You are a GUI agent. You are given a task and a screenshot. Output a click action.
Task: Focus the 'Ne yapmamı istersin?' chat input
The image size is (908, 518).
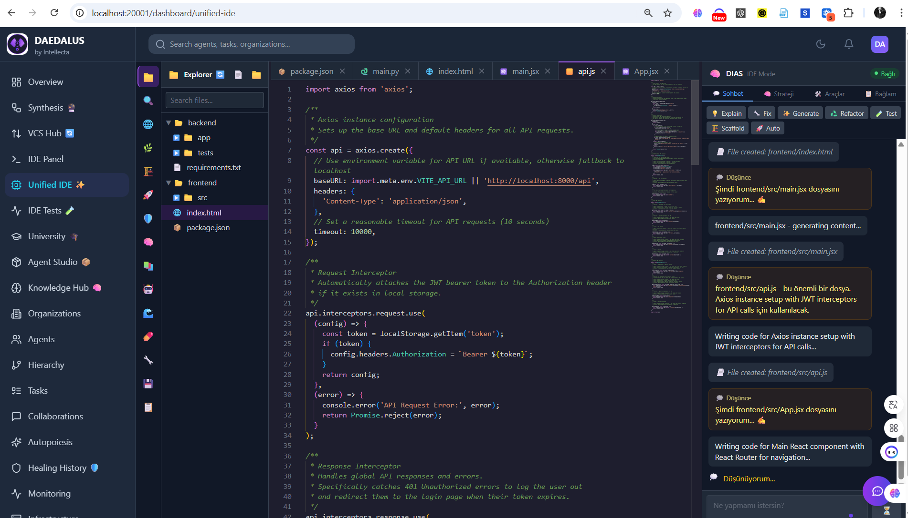click(787, 506)
